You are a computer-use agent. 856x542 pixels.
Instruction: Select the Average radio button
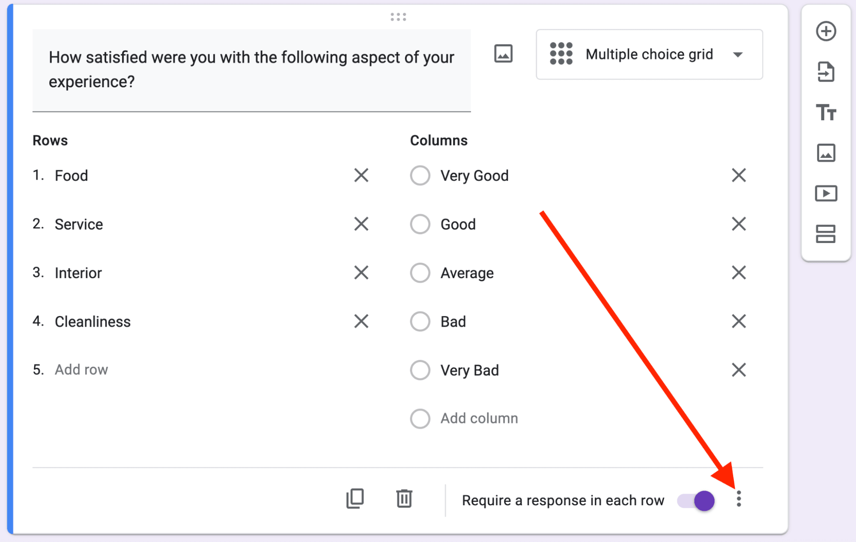420,272
